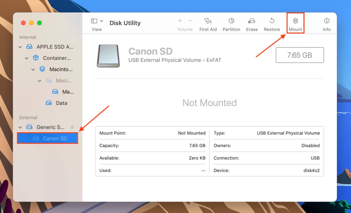Click the green zoom traffic light

tap(40, 22)
